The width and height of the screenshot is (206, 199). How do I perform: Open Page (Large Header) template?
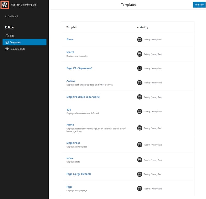click(x=79, y=174)
